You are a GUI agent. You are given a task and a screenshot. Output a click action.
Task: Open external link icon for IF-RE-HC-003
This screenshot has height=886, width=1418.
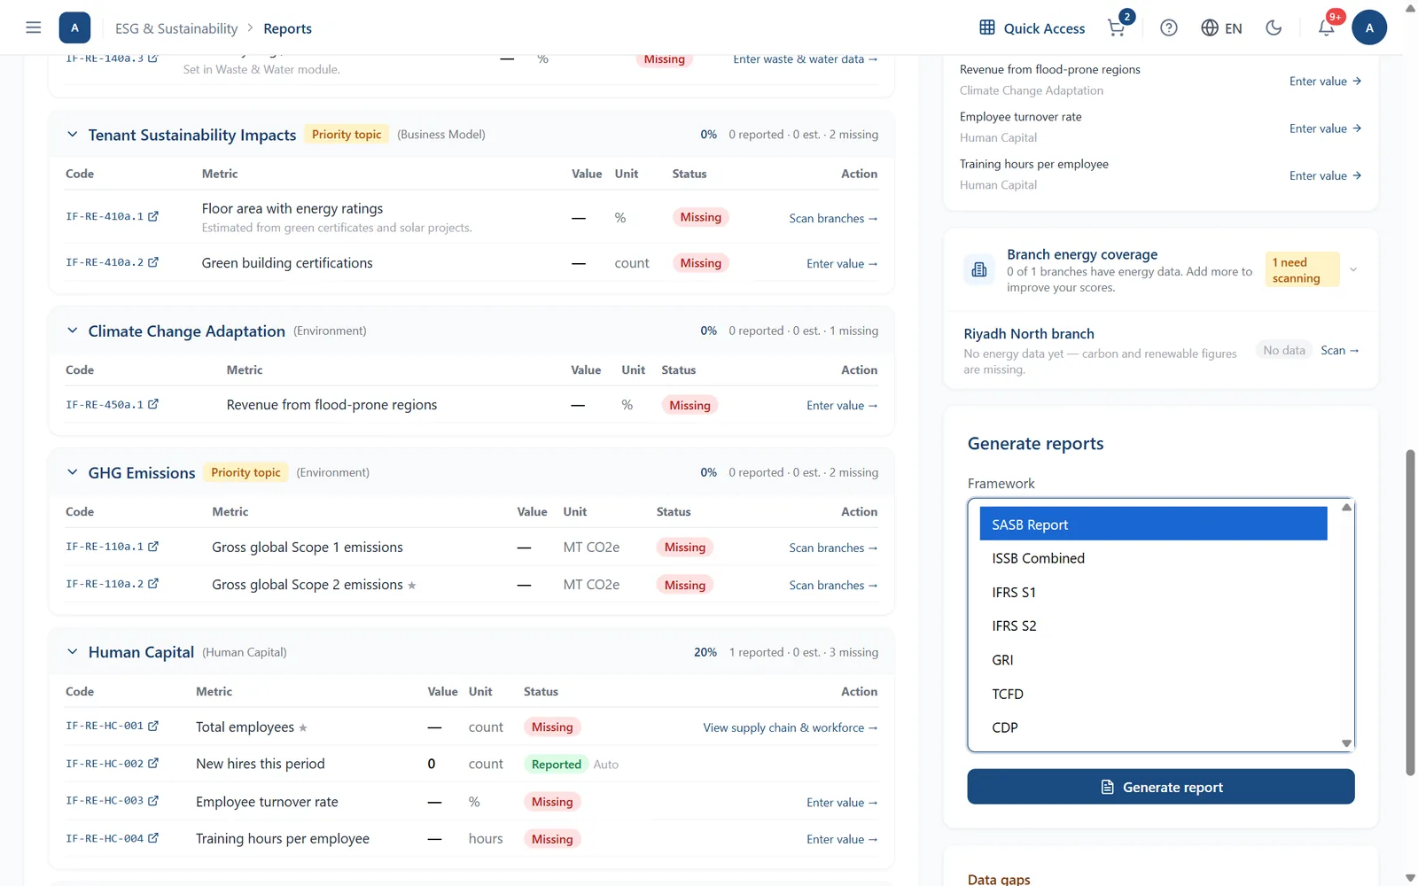click(153, 800)
